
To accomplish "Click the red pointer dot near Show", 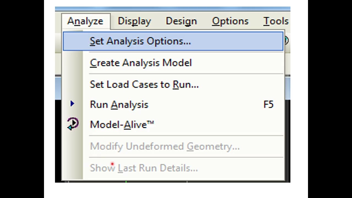I will coord(112,164).
